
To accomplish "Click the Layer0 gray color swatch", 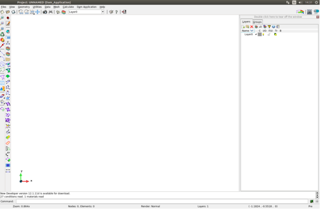I will click(260, 35).
